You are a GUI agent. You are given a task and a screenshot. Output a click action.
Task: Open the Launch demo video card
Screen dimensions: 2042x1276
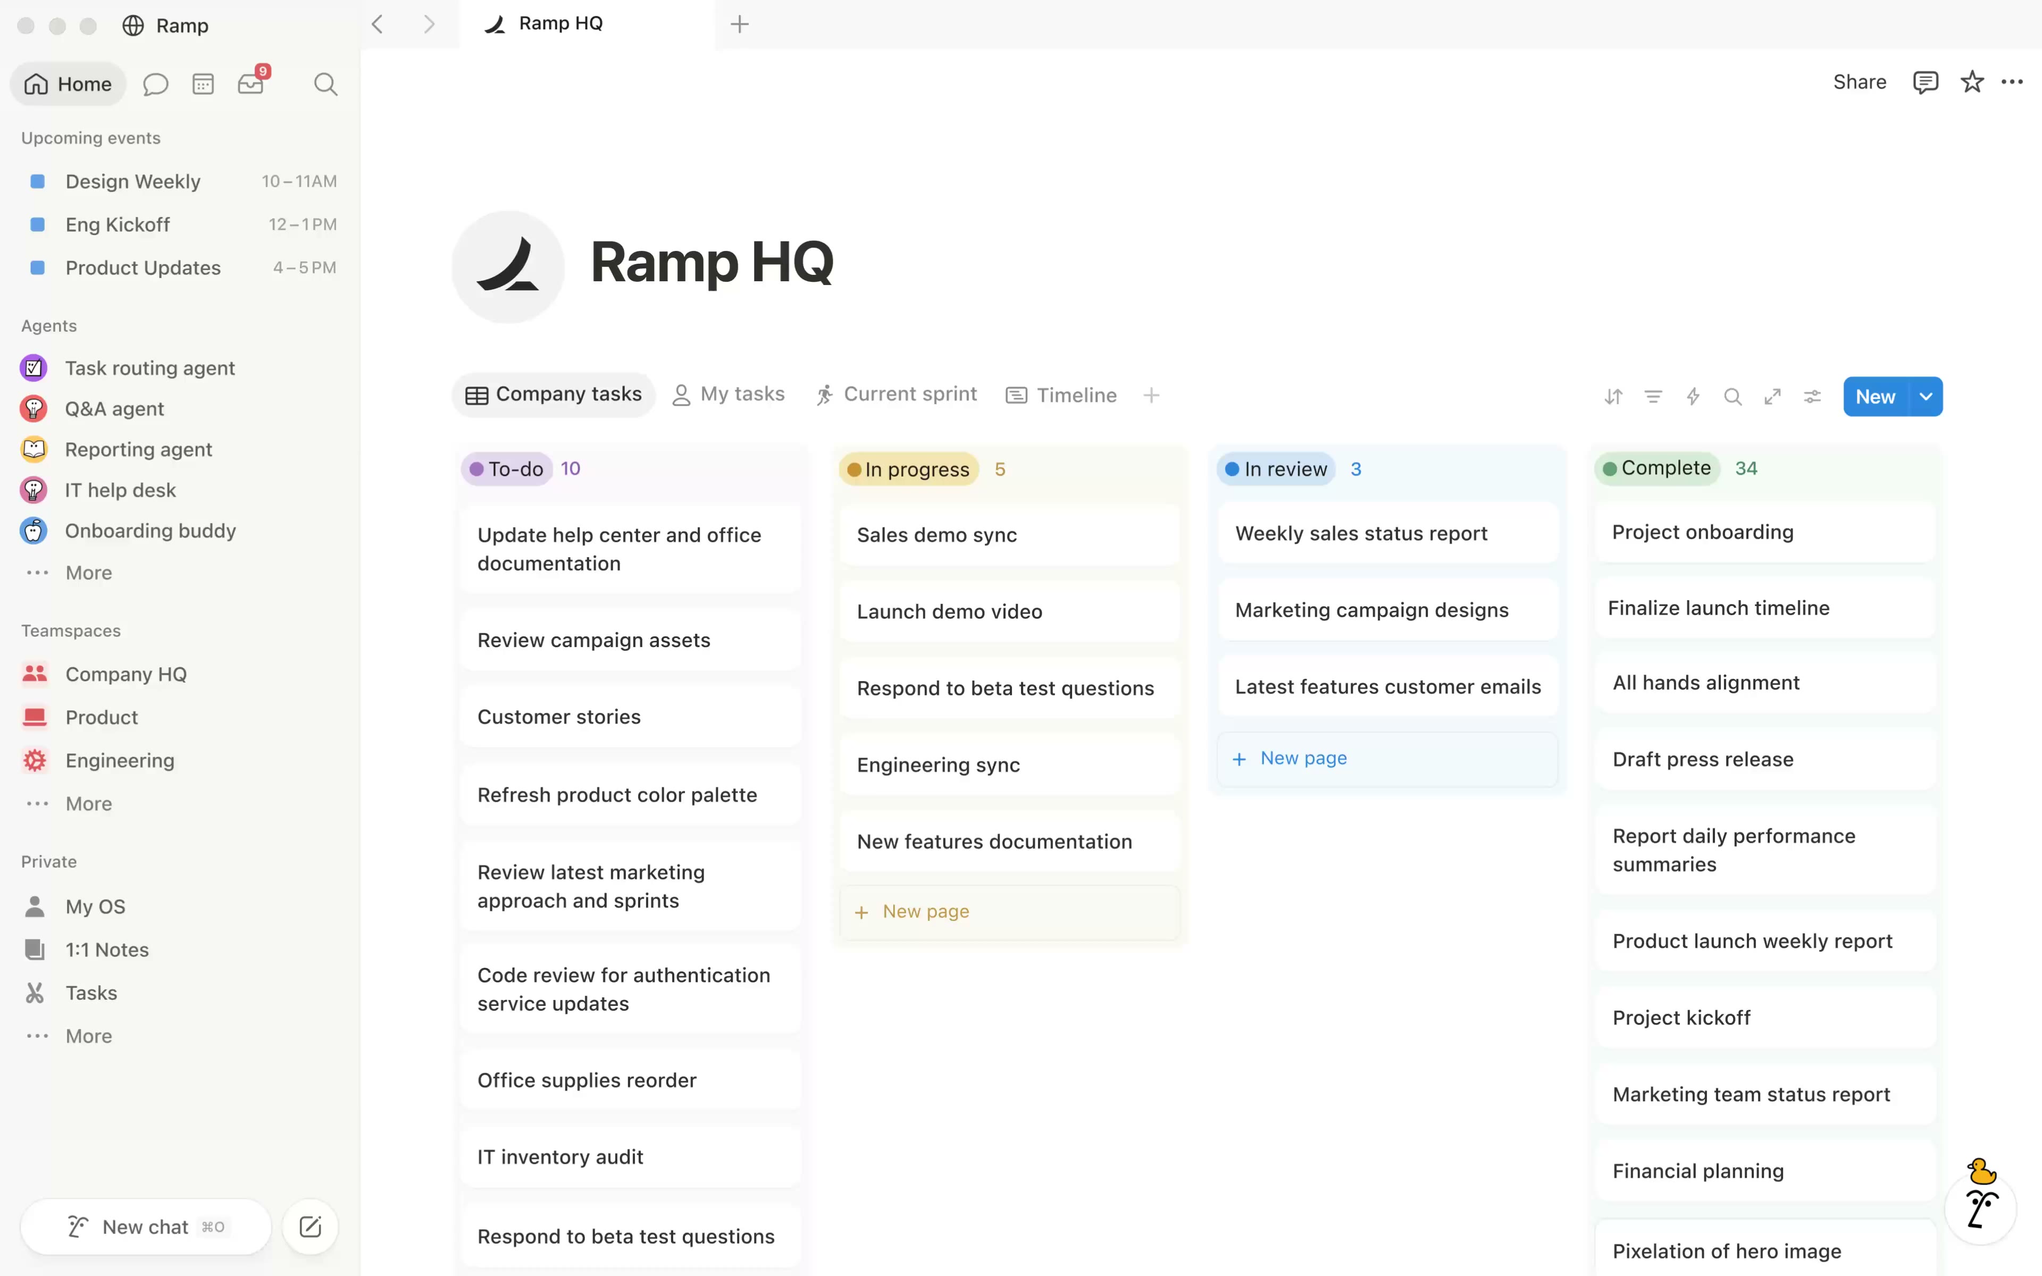[x=1009, y=612]
